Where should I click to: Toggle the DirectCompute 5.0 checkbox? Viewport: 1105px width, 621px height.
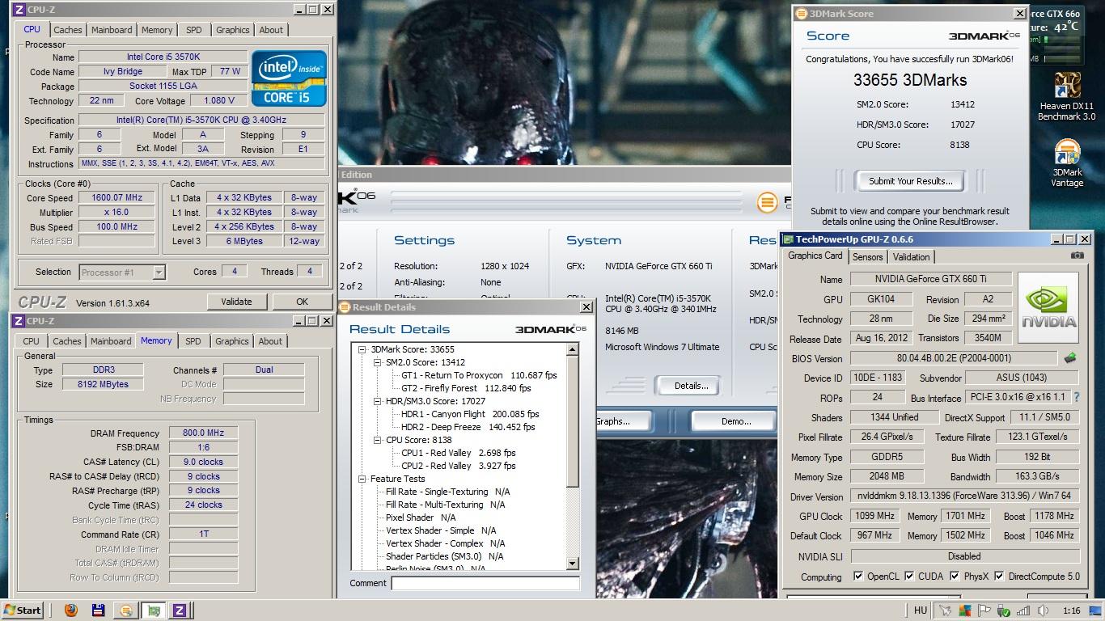[x=999, y=577]
